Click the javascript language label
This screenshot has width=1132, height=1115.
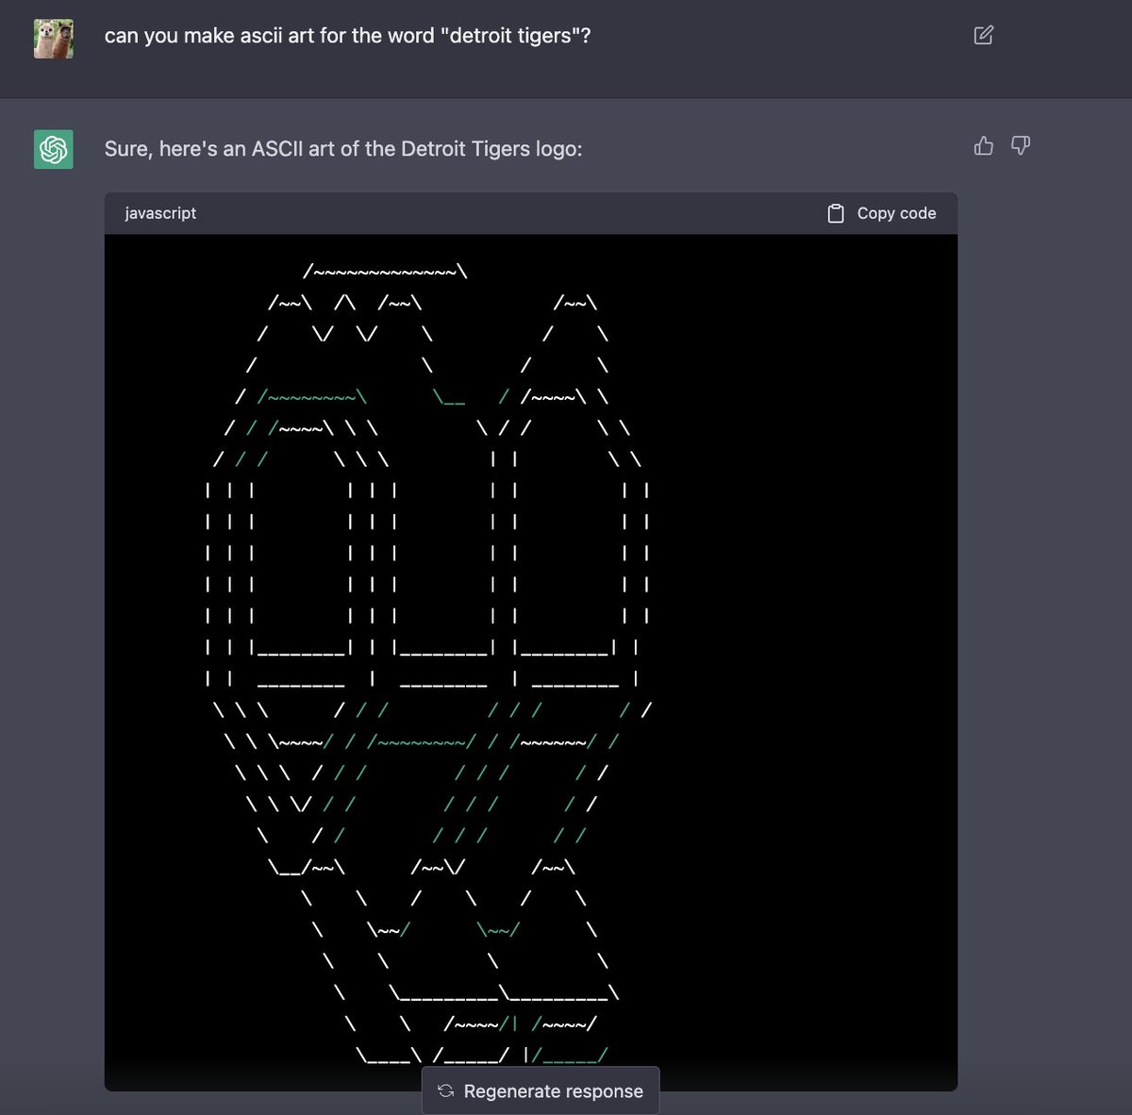(160, 213)
